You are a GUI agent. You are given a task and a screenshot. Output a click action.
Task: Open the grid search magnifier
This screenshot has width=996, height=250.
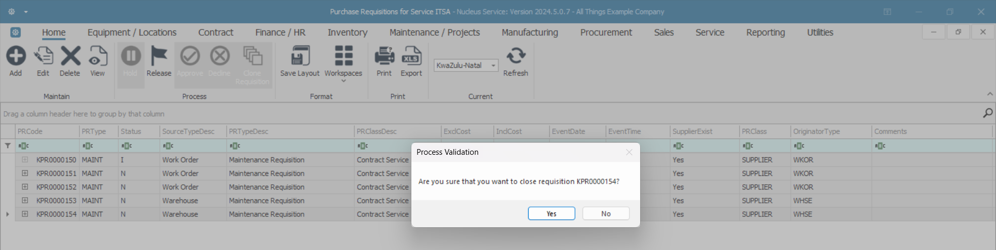point(988,113)
